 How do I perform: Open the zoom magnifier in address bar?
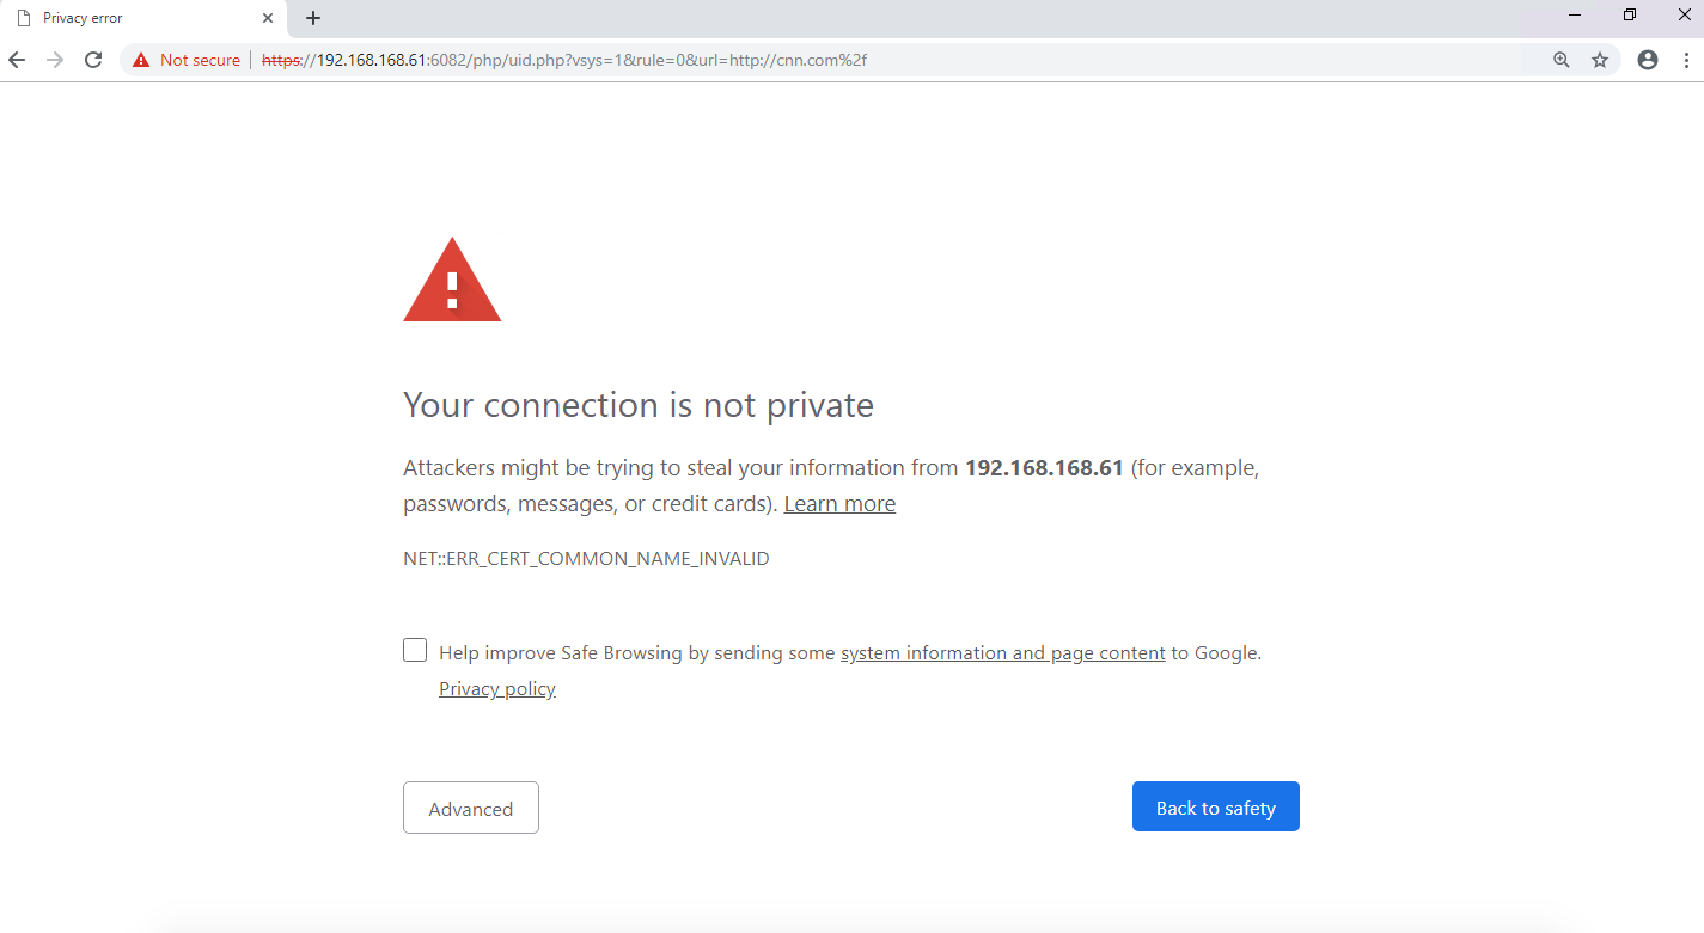coord(1561,60)
